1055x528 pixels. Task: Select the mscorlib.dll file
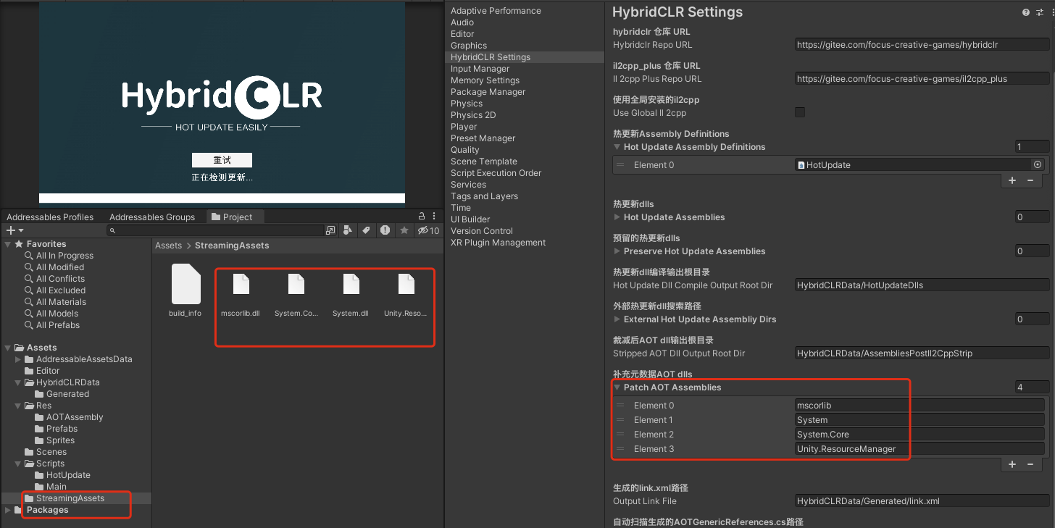(241, 296)
